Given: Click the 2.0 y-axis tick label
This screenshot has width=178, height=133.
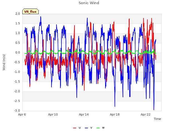Looking at the screenshot, I should (18, 14).
